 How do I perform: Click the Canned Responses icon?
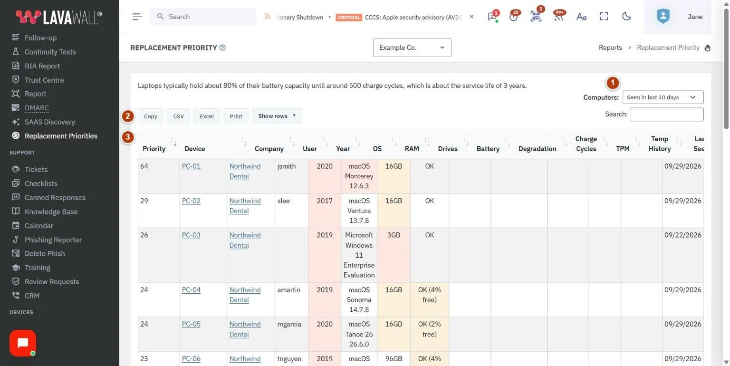coord(16,197)
